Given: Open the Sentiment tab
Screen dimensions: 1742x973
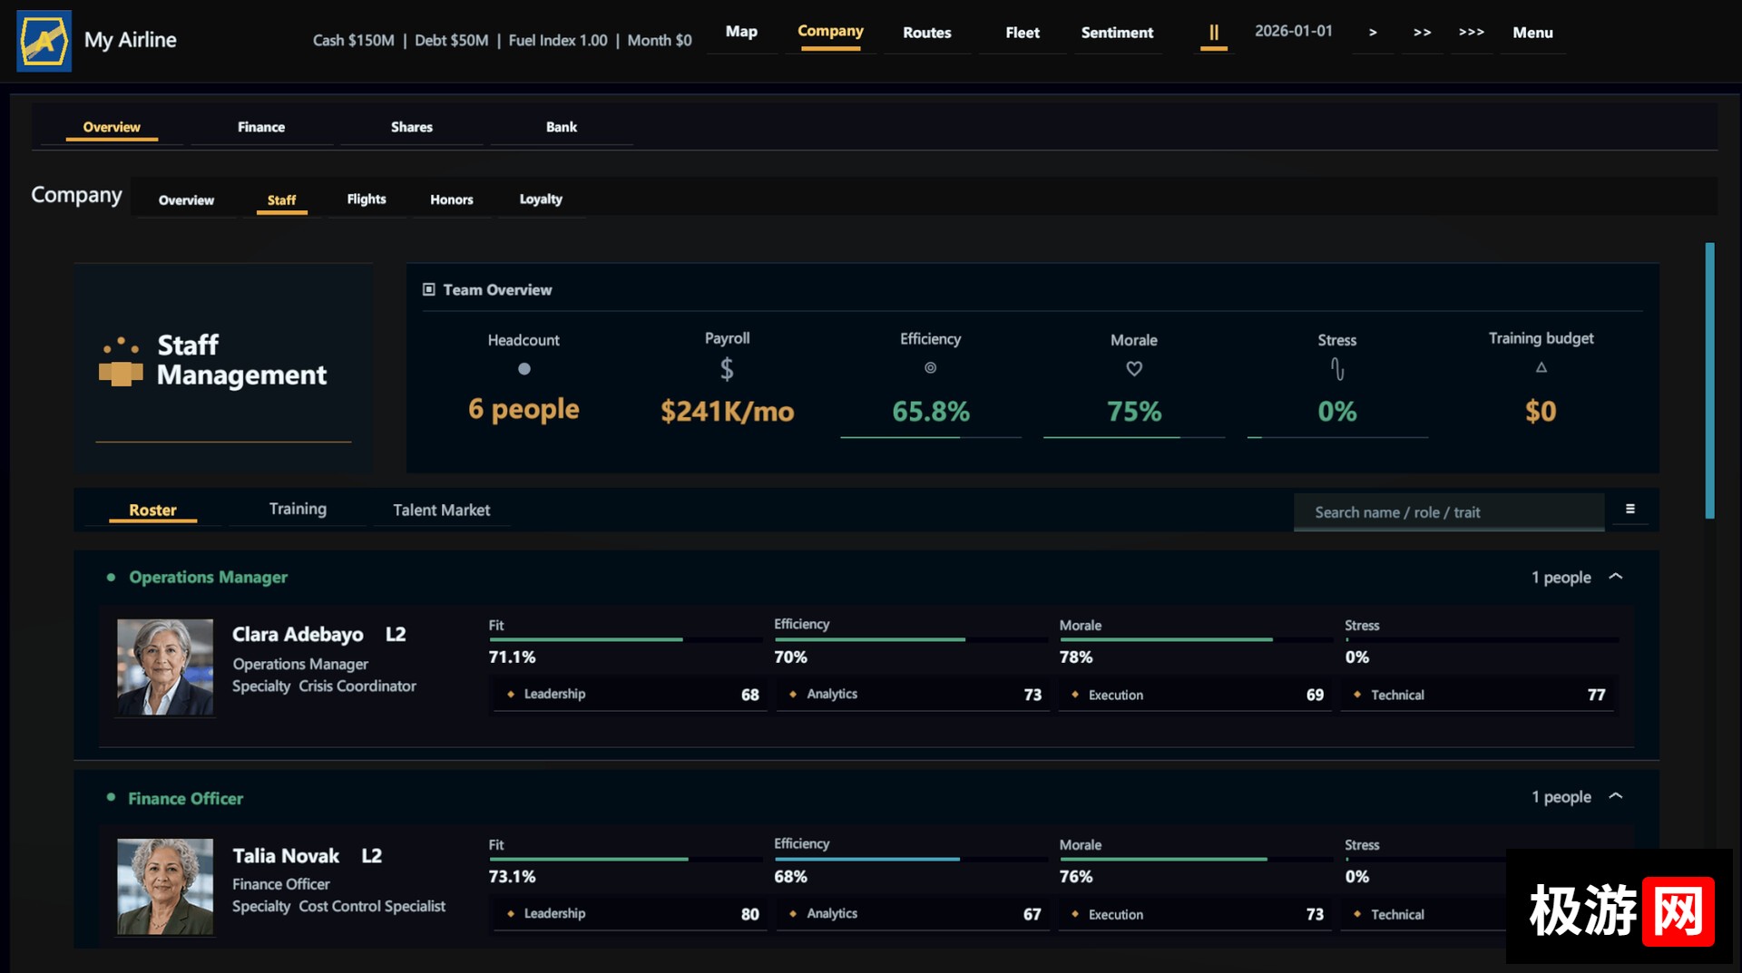Looking at the screenshot, I should 1117,33.
